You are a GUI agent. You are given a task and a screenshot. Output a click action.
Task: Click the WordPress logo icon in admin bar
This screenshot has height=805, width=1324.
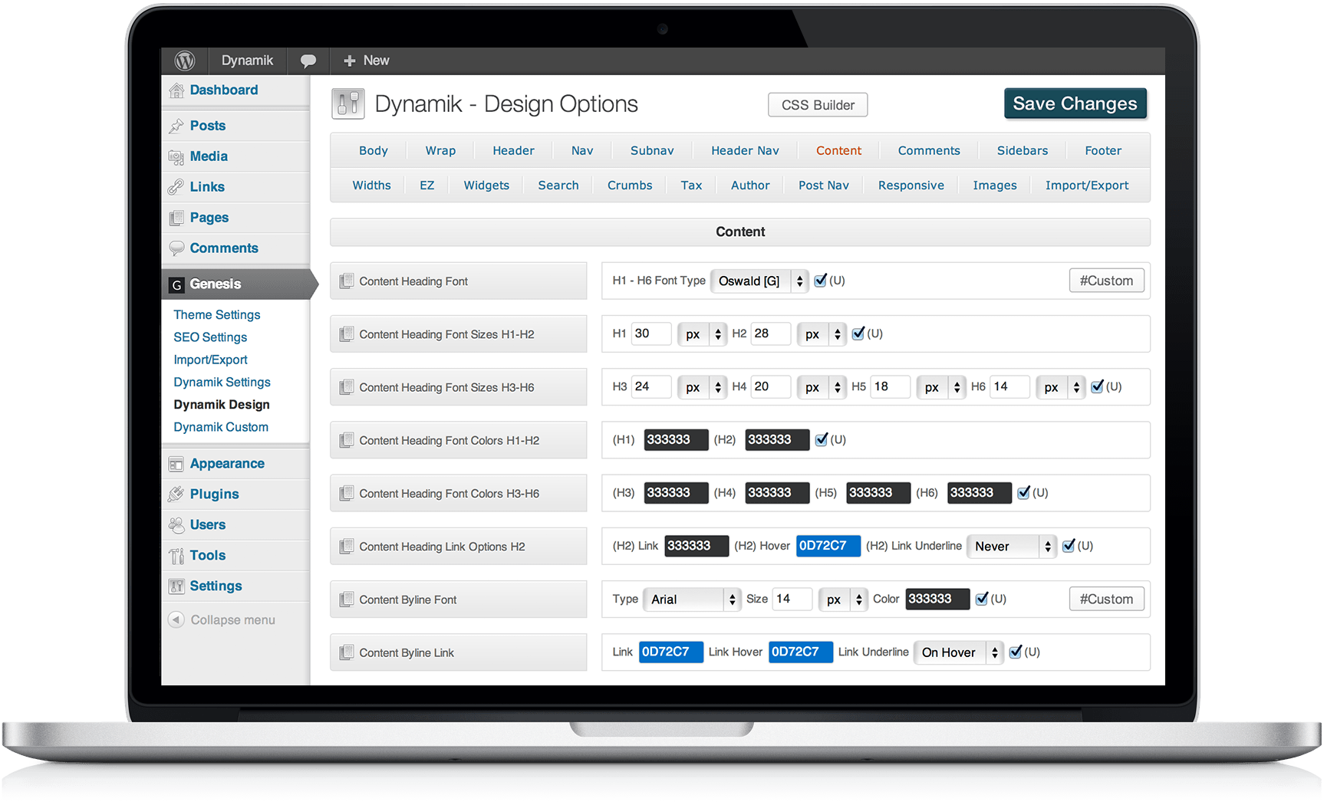click(185, 61)
